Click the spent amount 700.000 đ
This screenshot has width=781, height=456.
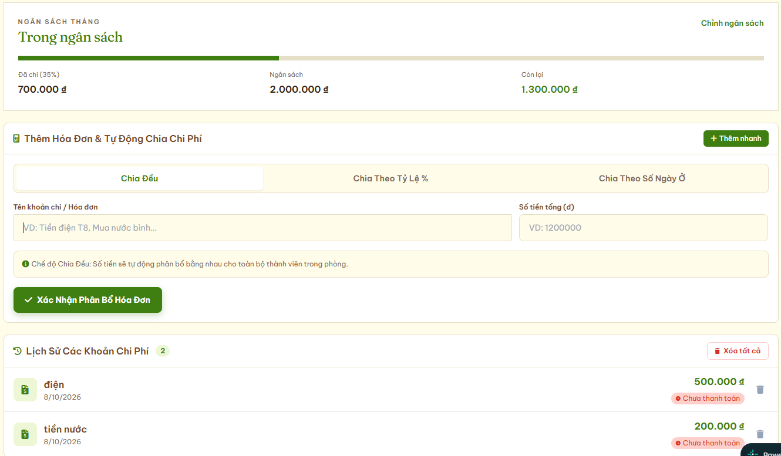[x=42, y=89]
